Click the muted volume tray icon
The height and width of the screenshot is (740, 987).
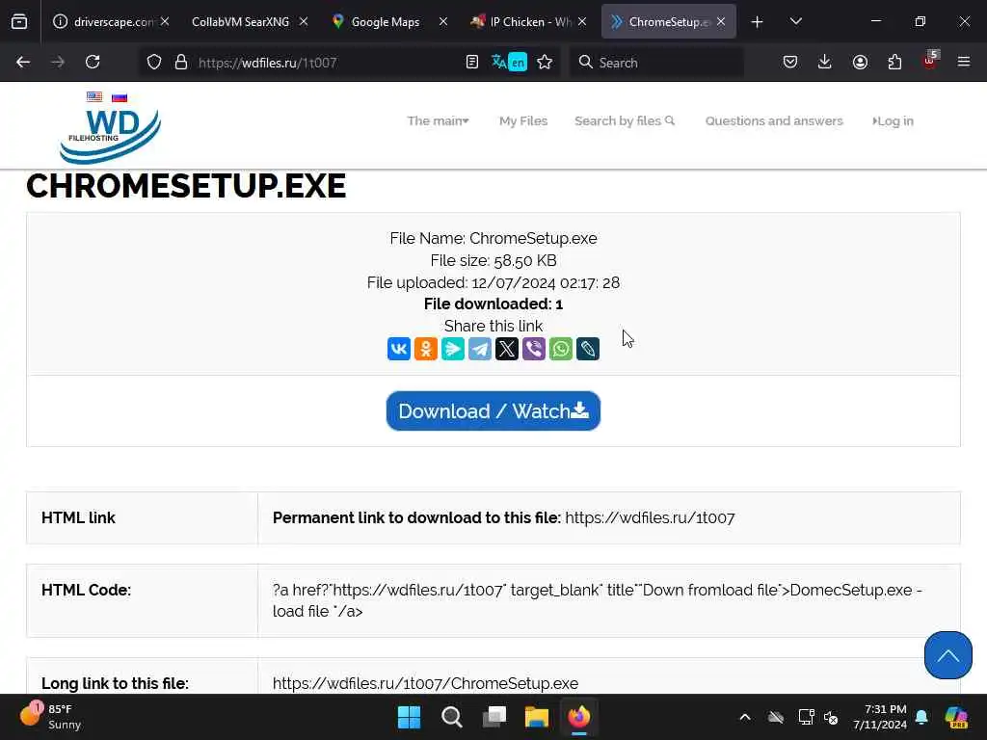click(830, 717)
